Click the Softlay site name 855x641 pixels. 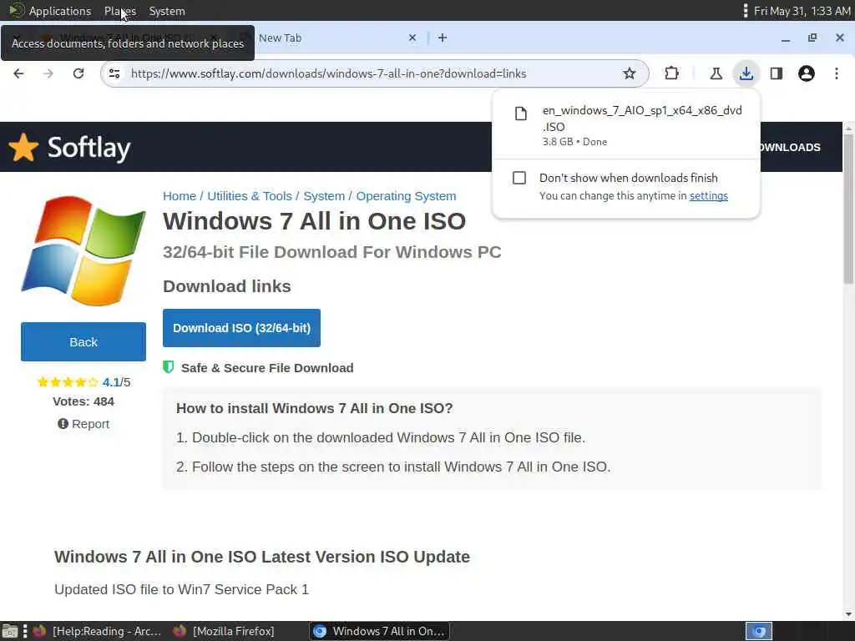pyautogui.click(x=89, y=148)
